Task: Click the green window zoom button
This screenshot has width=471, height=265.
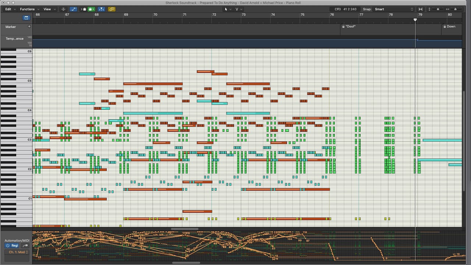Action: pyautogui.click(x=13, y=3)
